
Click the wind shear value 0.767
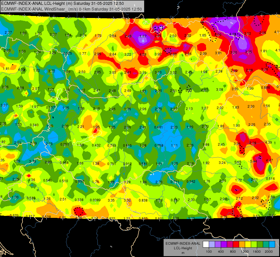(175, 200)
